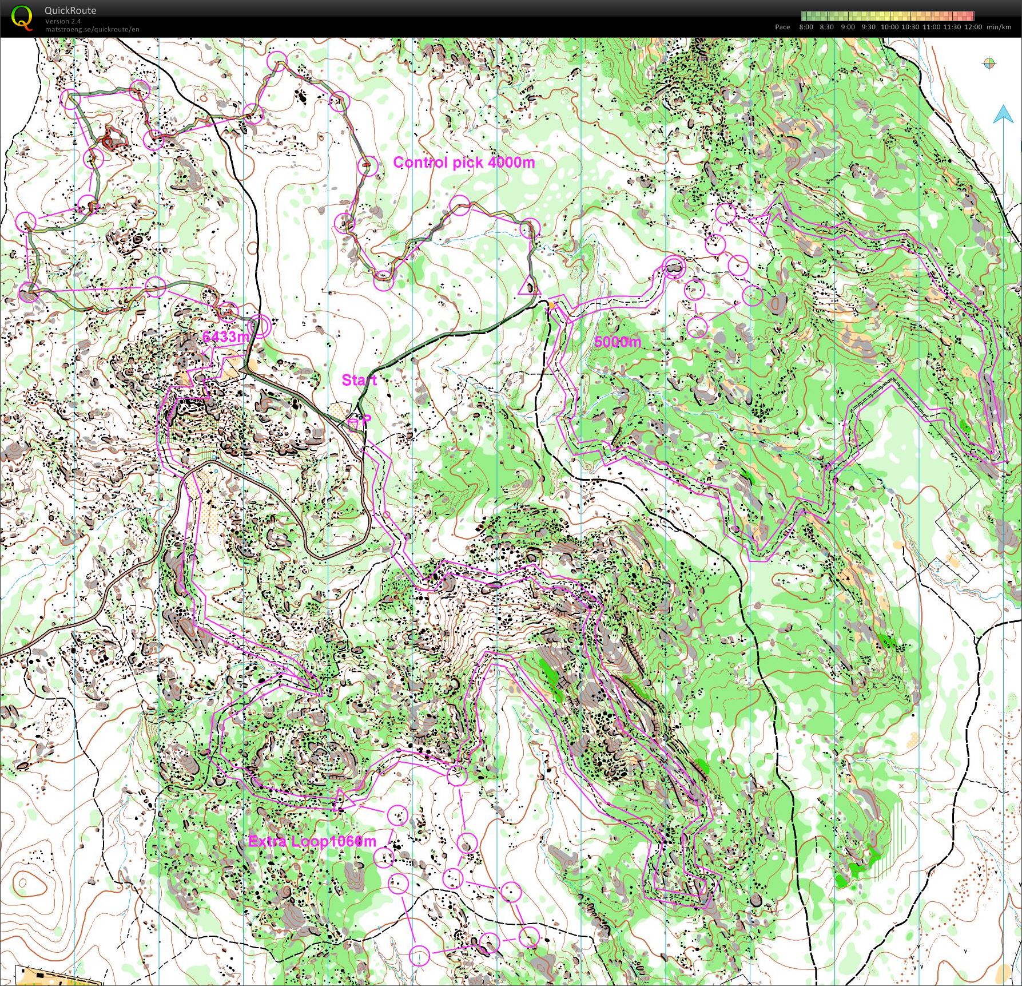Click the 8:00 pace scale label

point(806,27)
